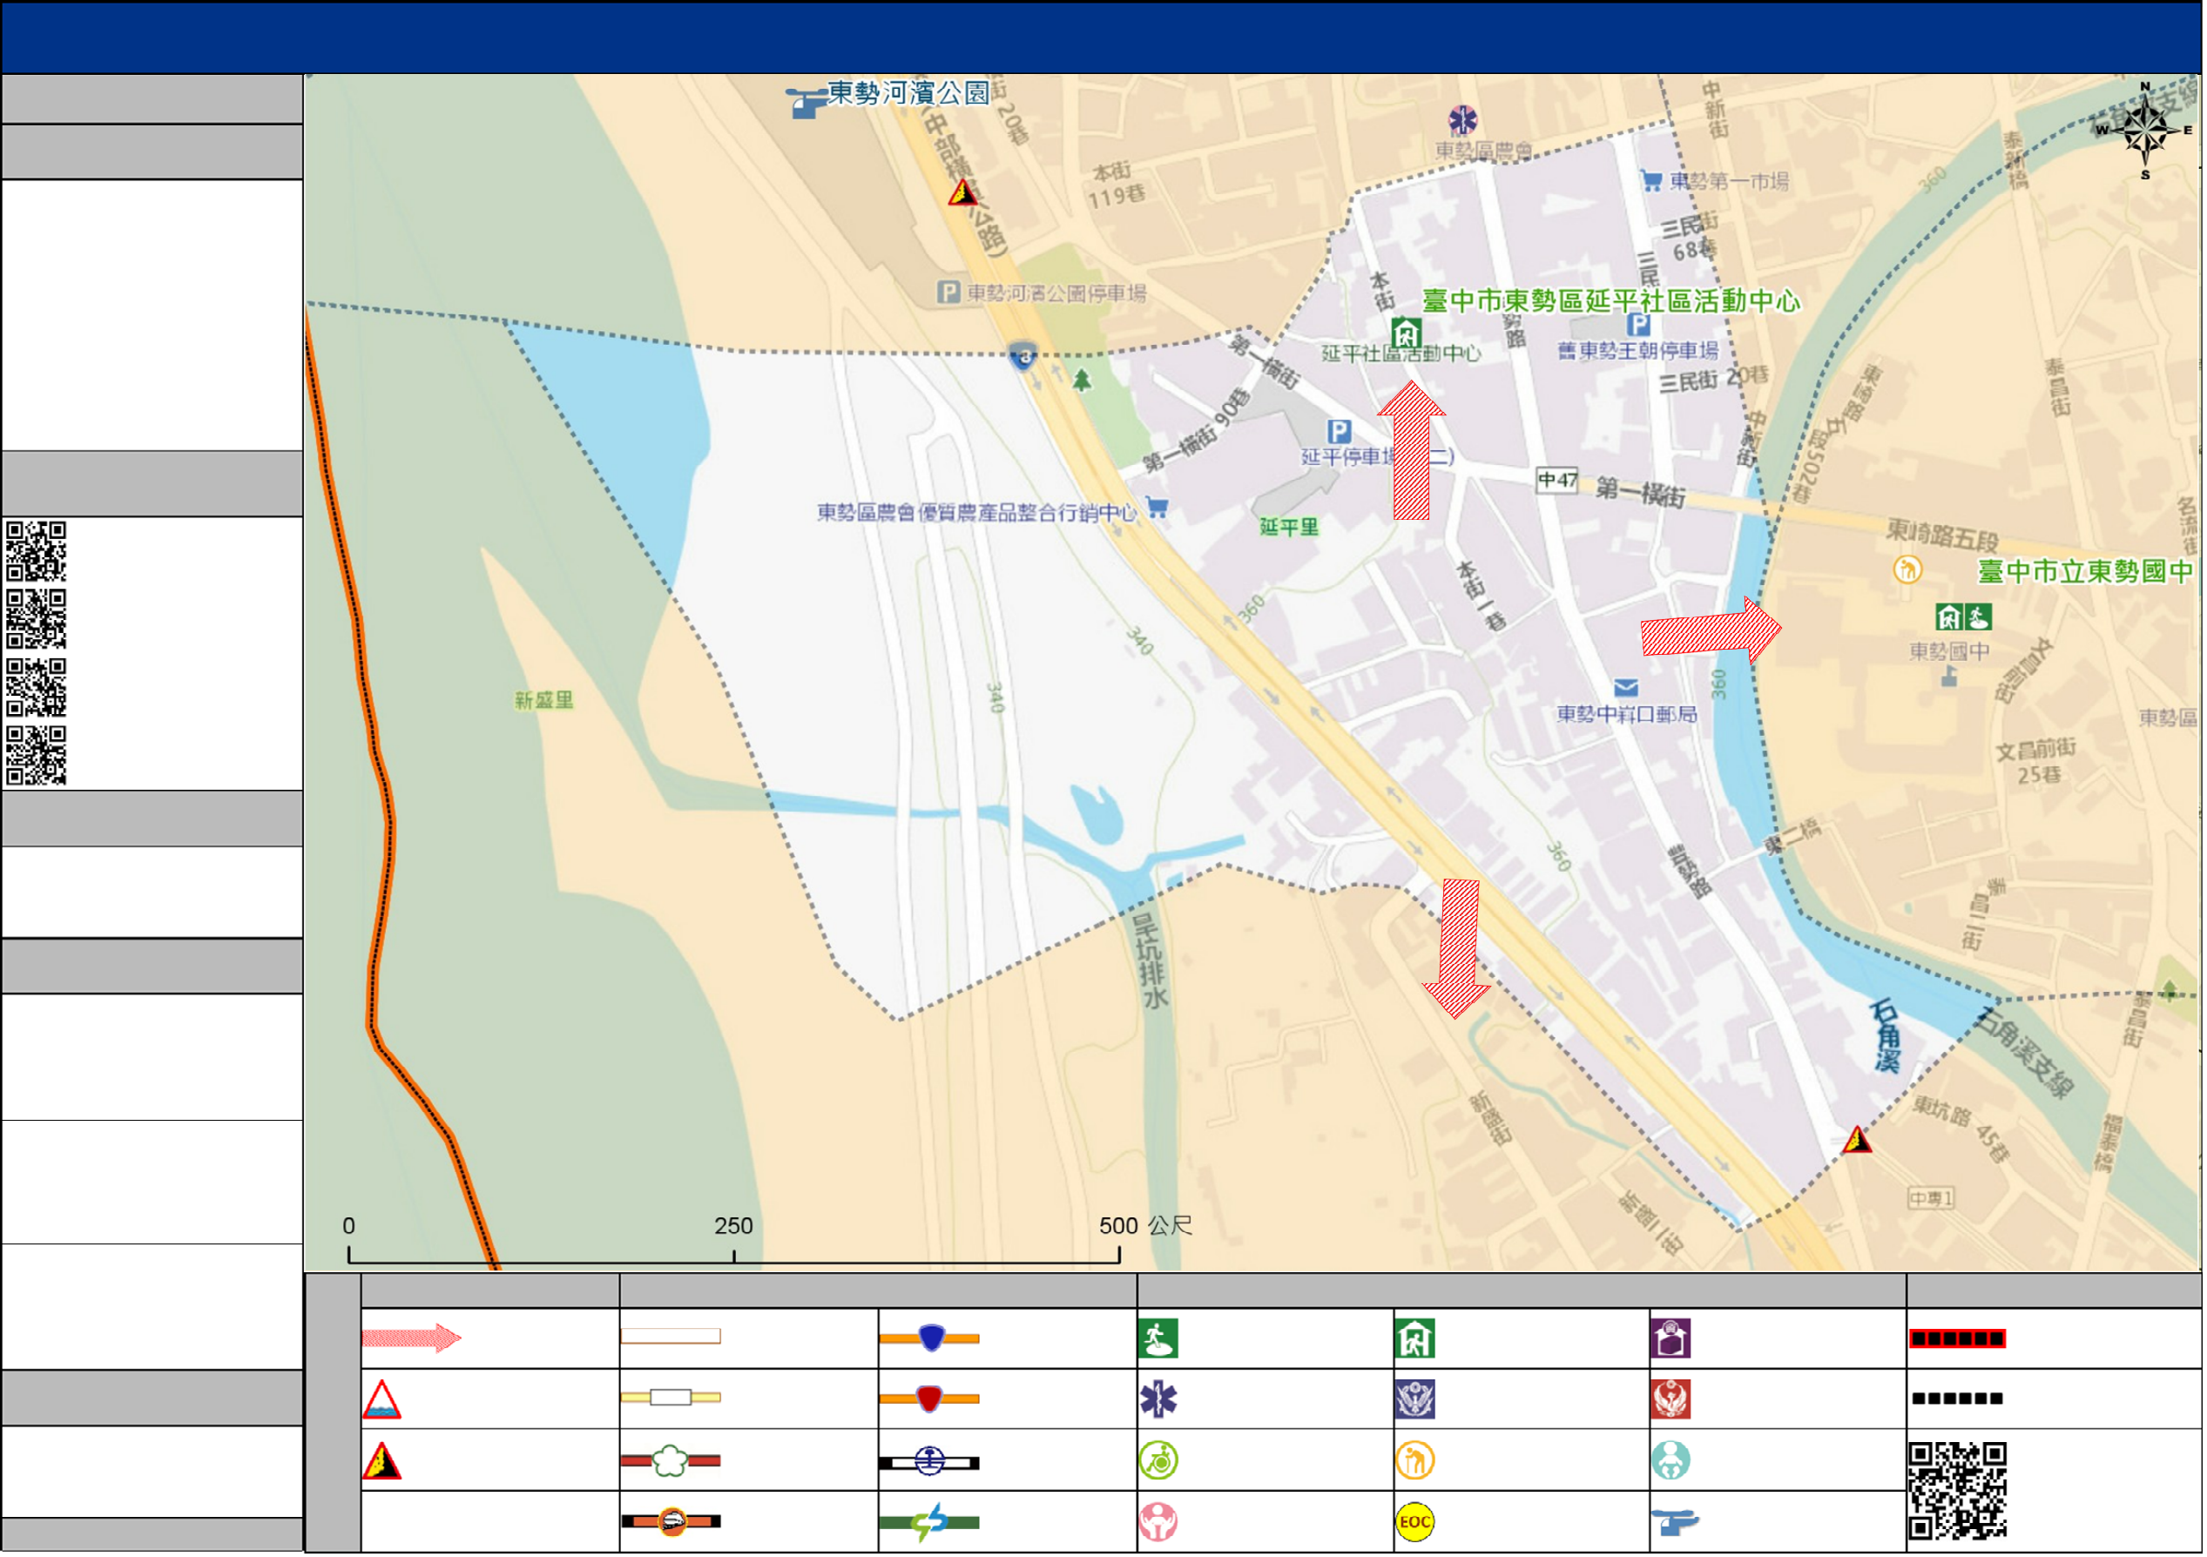
Task: Click the green 延平里 label
Action: pos(1289,527)
